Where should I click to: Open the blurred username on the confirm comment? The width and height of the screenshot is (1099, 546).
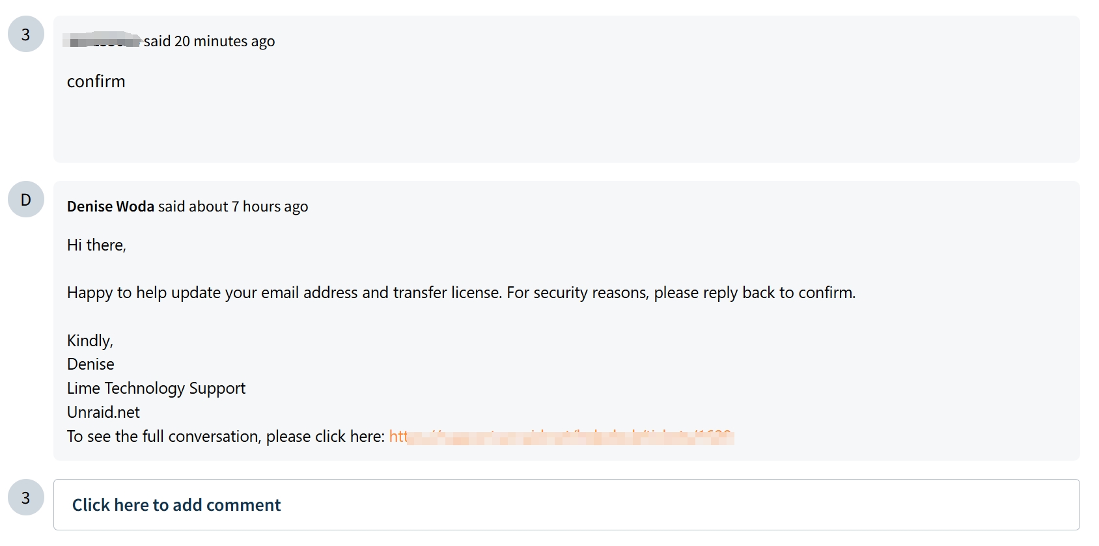[x=103, y=41]
